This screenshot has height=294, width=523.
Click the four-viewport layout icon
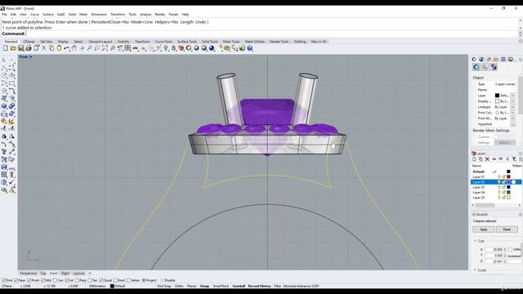coord(127,48)
